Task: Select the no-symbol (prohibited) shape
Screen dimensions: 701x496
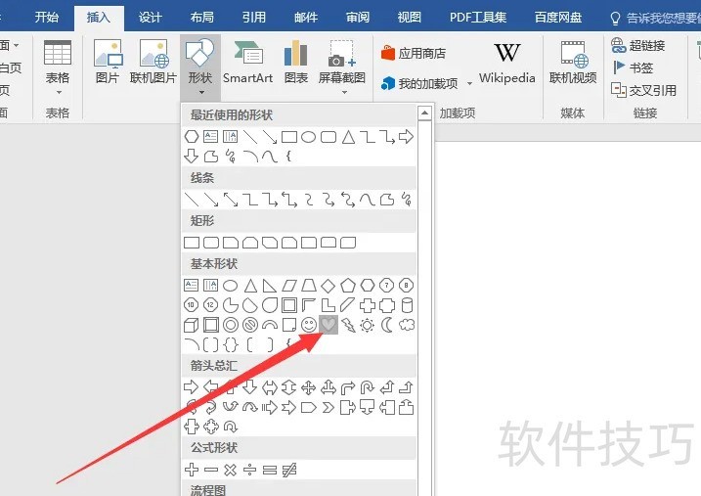Action: click(250, 325)
